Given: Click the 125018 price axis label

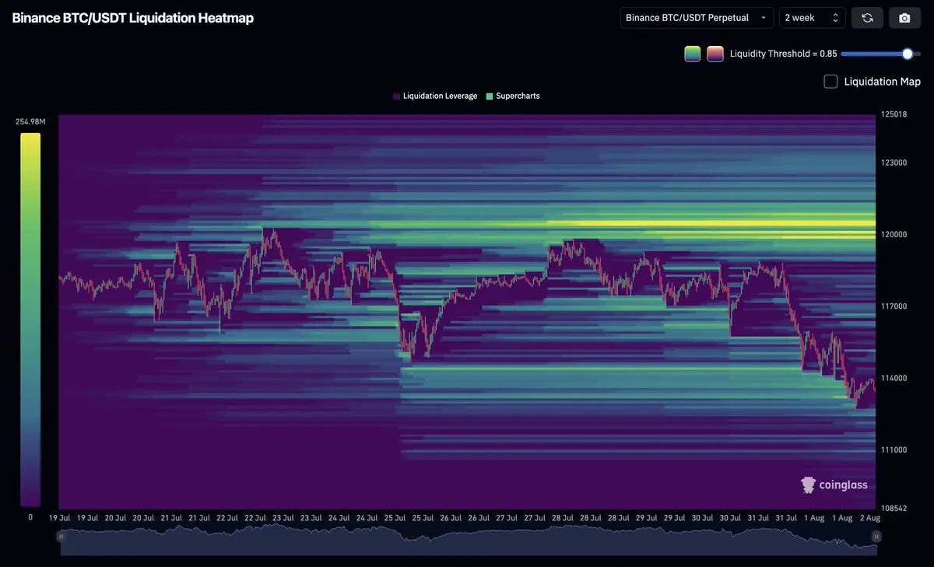Looking at the screenshot, I should pos(894,114).
